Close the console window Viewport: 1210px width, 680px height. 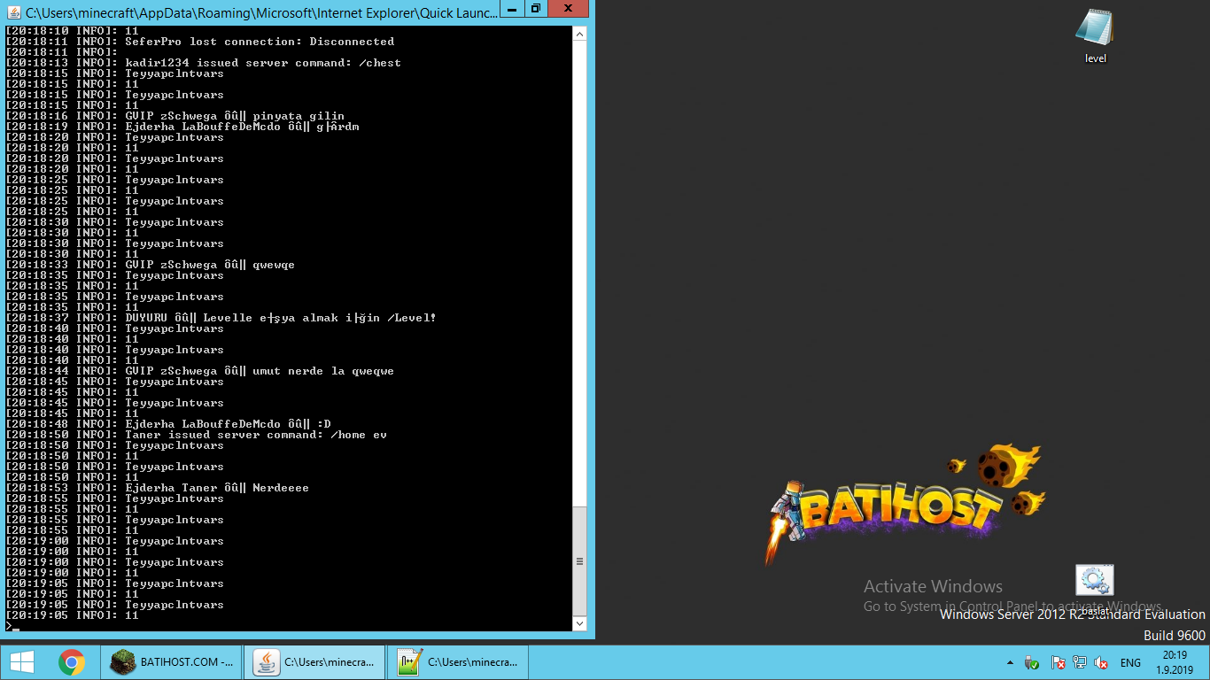[x=569, y=8]
